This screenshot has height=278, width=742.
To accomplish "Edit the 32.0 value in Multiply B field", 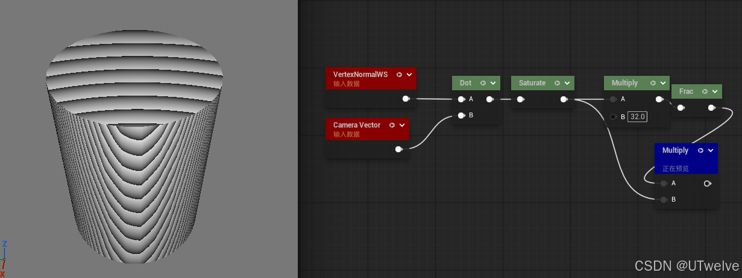I will point(637,117).
